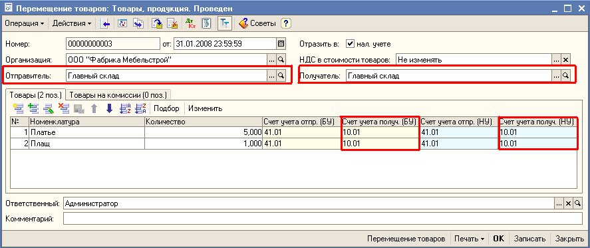Click the Перемещение товаров print button

coord(406,239)
